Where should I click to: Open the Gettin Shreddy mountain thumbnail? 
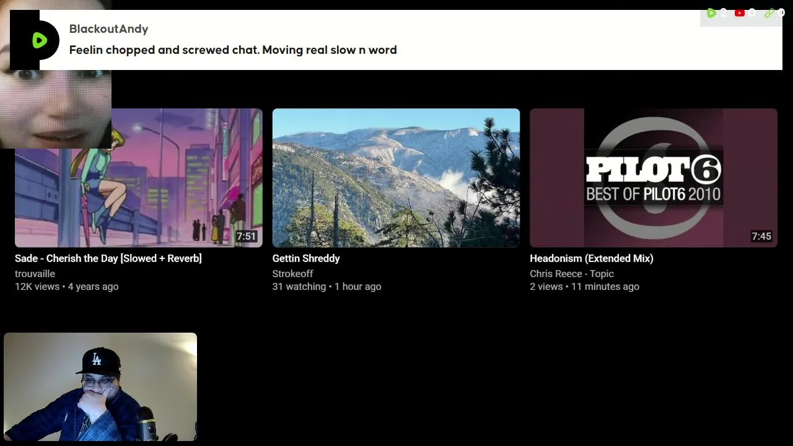click(x=396, y=178)
